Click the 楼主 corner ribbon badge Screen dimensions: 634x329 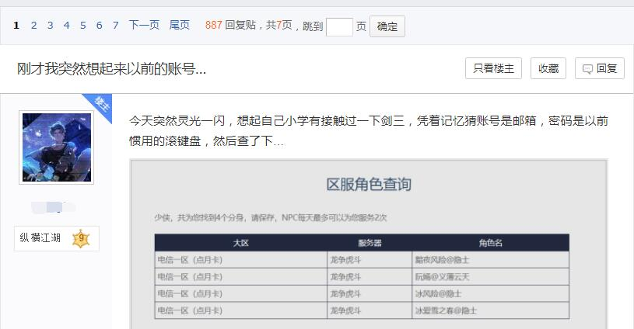(99, 106)
